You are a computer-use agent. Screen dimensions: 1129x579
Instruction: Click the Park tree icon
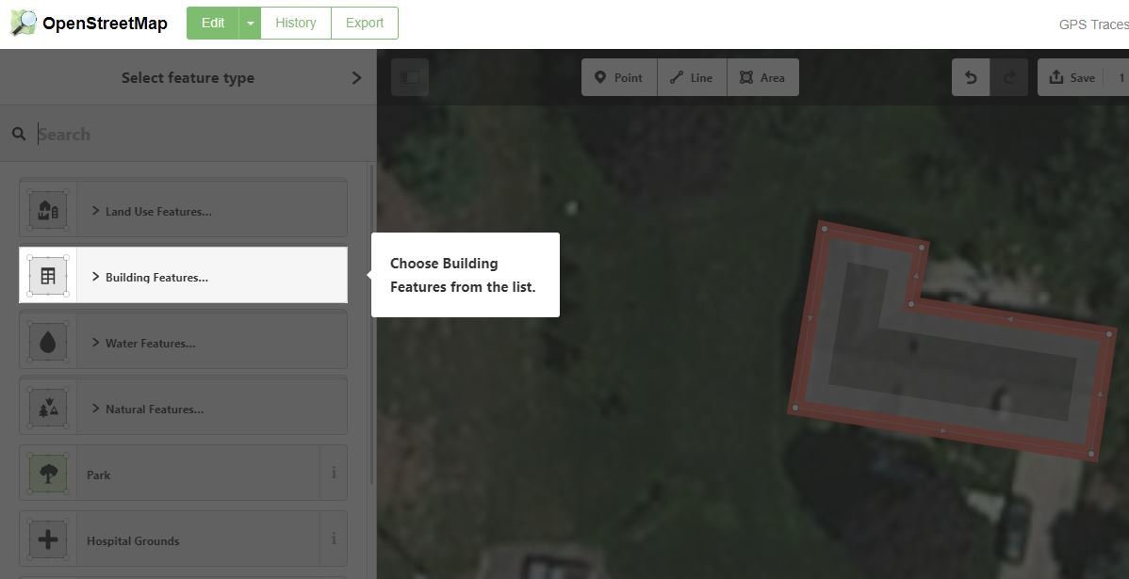click(x=48, y=474)
